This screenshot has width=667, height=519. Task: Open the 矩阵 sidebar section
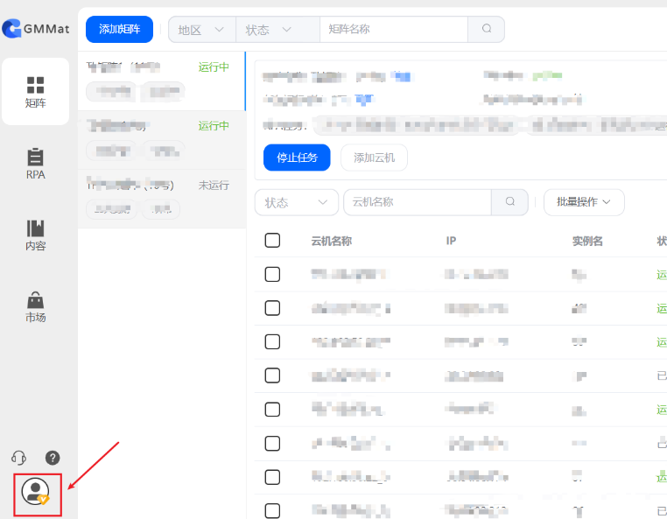(35, 92)
